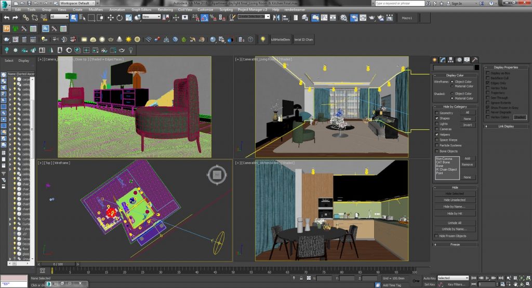
Task: Open the Rendering menu
Action: [x=165, y=9]
